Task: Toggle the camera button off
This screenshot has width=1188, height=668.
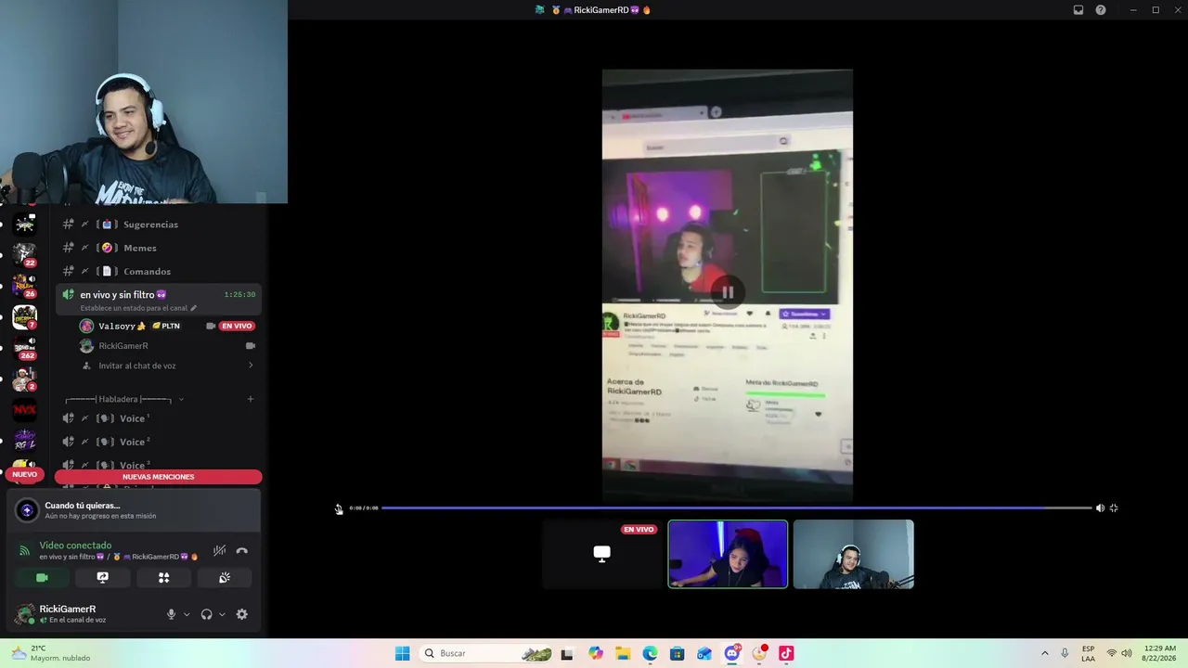Action: [x=42, y=577]
